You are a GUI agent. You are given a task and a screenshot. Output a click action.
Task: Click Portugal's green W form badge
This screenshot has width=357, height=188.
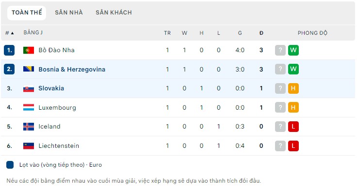(293, 50)
